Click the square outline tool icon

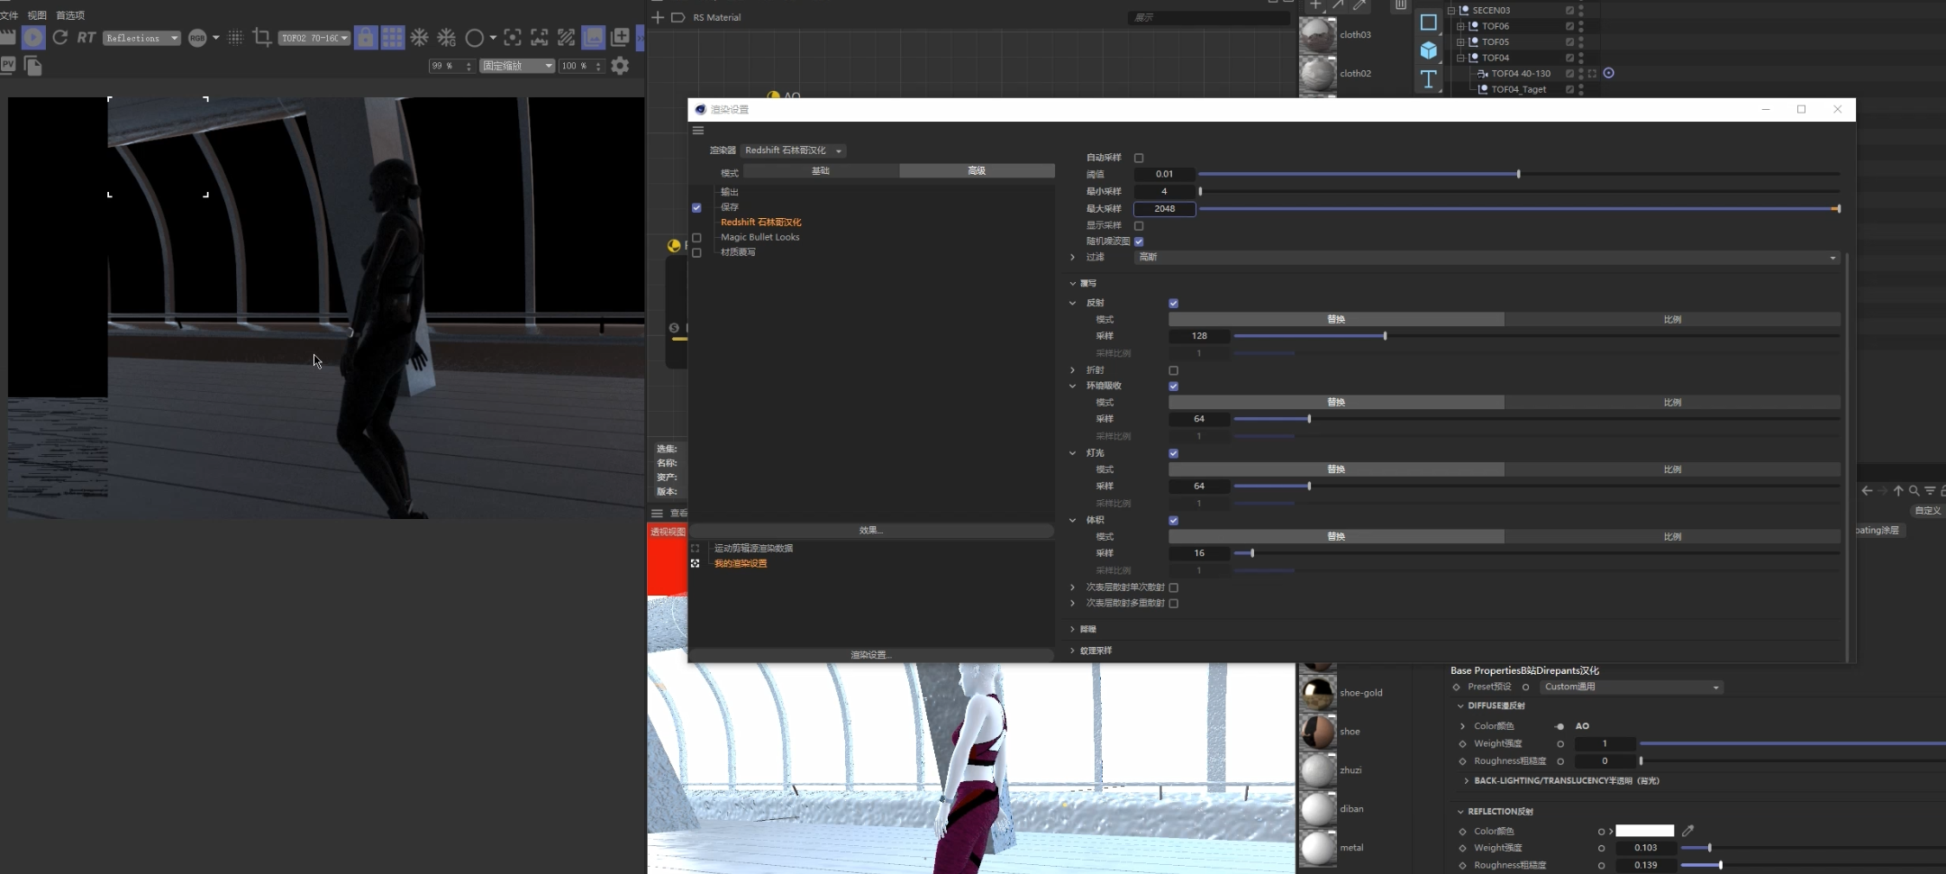(1429, 23)
